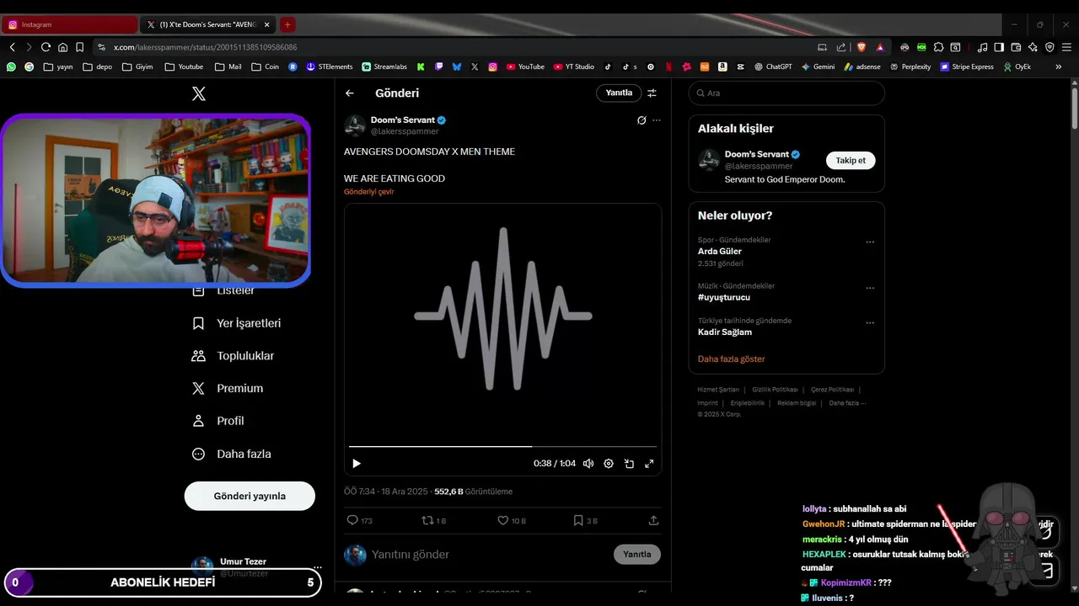Open the browser hamburger menu
Image resolution: width=1079 pixels, height=606 pixels.
tap(1066, 47)
